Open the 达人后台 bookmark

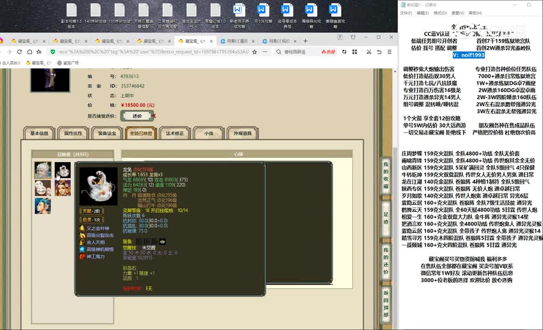[x=11, y=63]
